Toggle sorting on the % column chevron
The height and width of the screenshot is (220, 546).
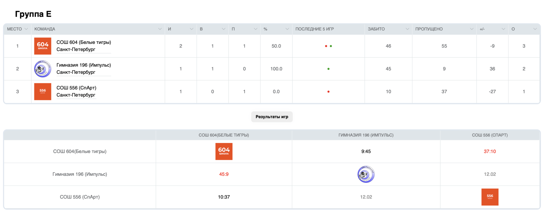point(287,29)
